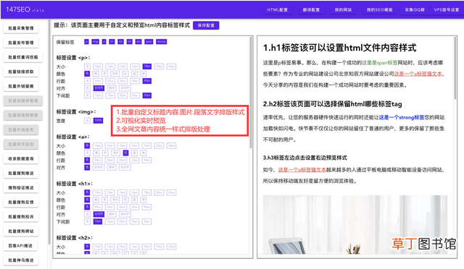Click the settings panel vertical scrollbar
The width and height of the screenshot is (464, 269).
click(251, 92)
